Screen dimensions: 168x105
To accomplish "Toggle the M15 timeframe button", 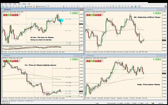I will pos(90,6).
